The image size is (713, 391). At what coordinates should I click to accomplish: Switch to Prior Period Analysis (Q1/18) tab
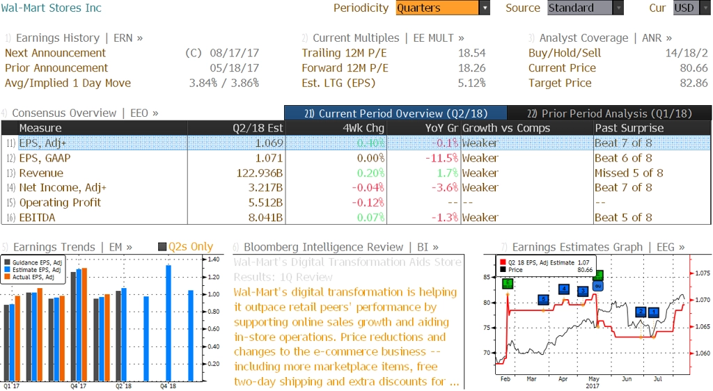tap(609, 113)
